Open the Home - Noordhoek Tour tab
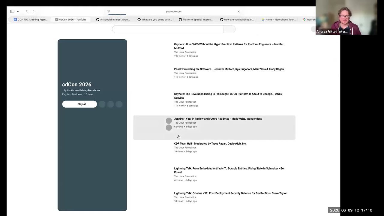This screenshot has height=216, width=384. coord(278,19)
